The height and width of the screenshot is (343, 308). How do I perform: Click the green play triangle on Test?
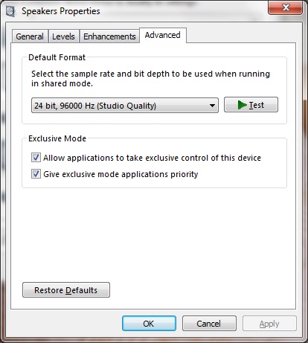242,105
